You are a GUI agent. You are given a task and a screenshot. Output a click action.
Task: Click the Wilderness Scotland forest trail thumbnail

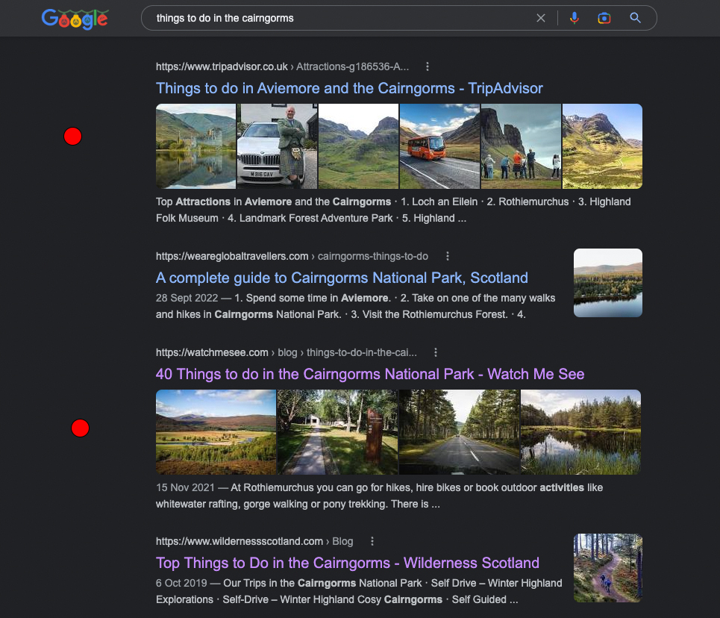(607, 568)
